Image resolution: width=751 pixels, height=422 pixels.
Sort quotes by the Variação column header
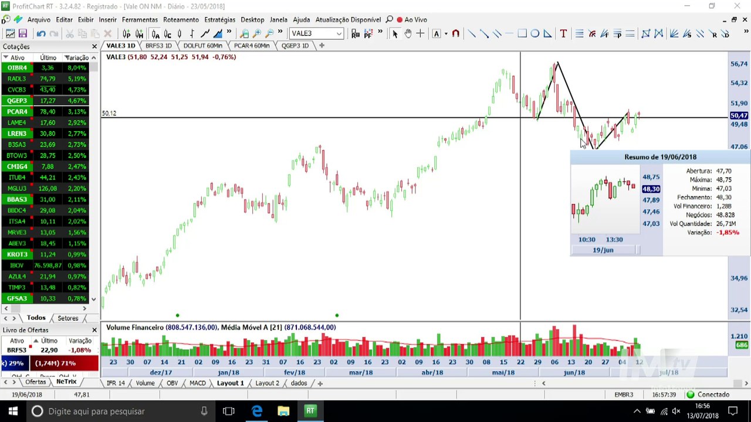[x=77, y=57]
